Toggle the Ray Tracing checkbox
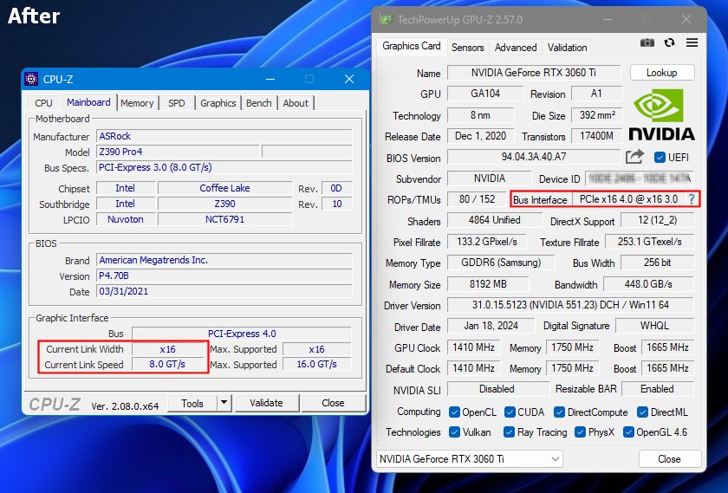This screenshot has height=493, width=728. pos(509,432)
